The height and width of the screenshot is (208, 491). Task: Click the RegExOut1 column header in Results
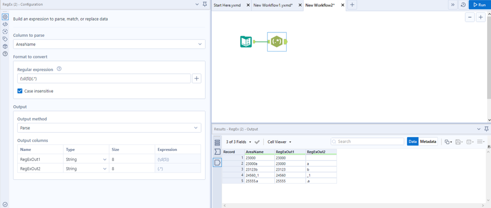click(x=290, y=152)
